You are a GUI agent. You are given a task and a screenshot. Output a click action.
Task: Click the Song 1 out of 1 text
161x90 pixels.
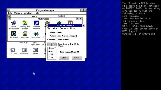click(68, 45)
